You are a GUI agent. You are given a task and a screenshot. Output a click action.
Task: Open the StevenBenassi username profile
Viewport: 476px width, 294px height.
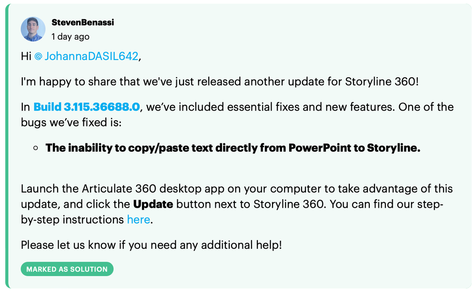coord(82,22)
